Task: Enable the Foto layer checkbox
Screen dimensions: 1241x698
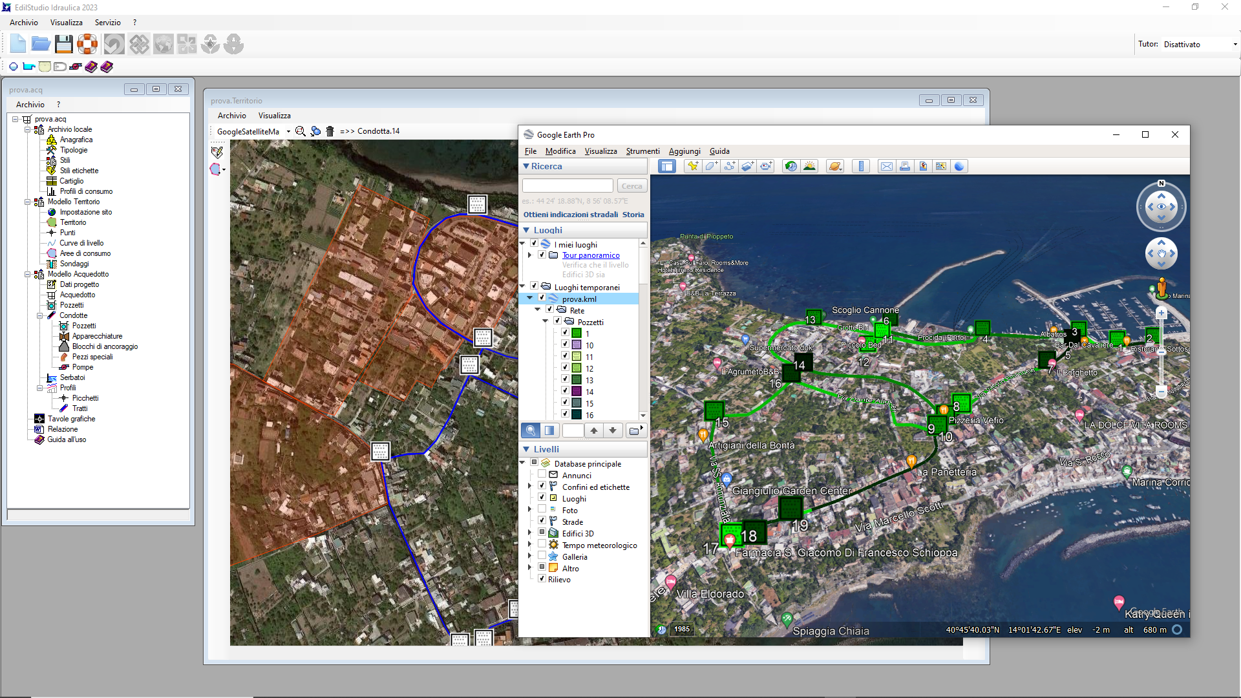Action: click(542, 509)
